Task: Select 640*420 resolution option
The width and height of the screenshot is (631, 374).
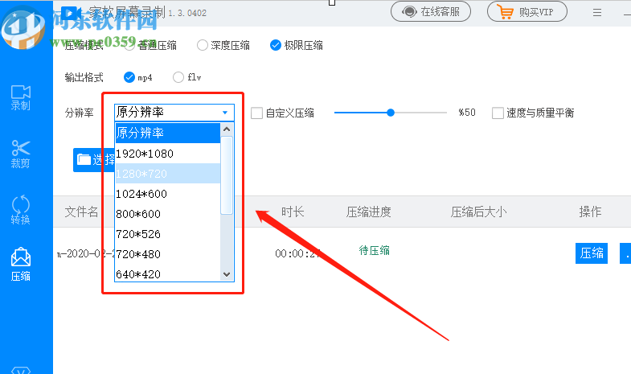Action: point(168,274)
